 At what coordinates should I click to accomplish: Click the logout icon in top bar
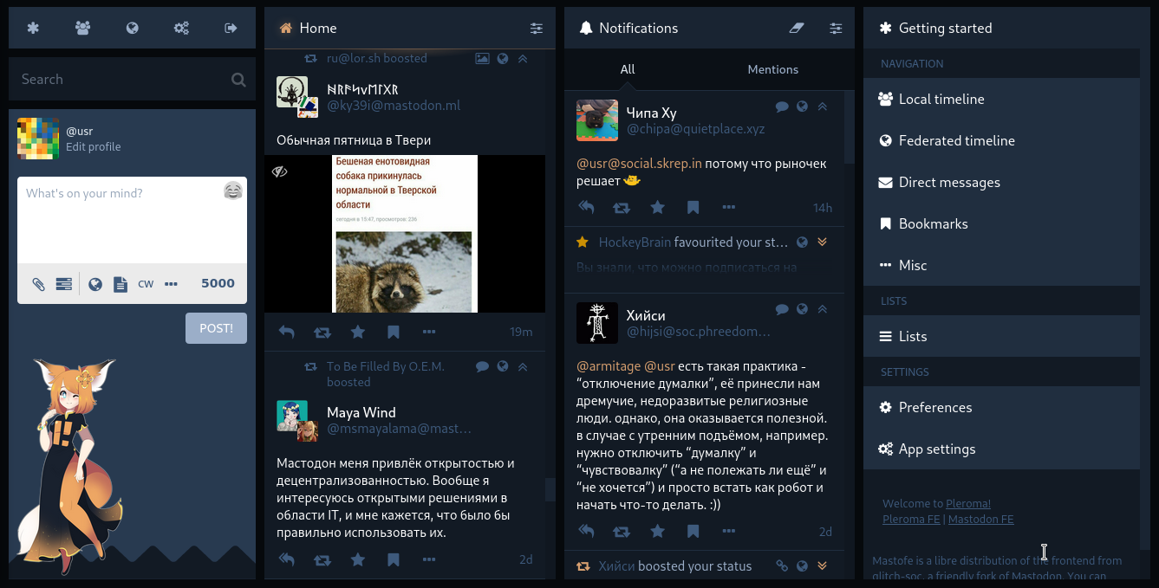(x=231, y=28)
